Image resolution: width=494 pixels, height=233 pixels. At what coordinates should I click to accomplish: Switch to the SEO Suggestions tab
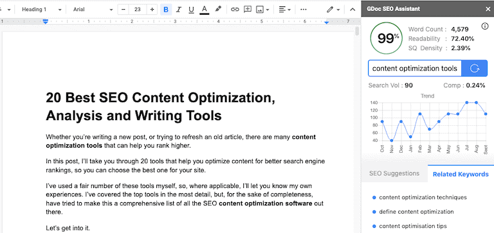point(394,173)
